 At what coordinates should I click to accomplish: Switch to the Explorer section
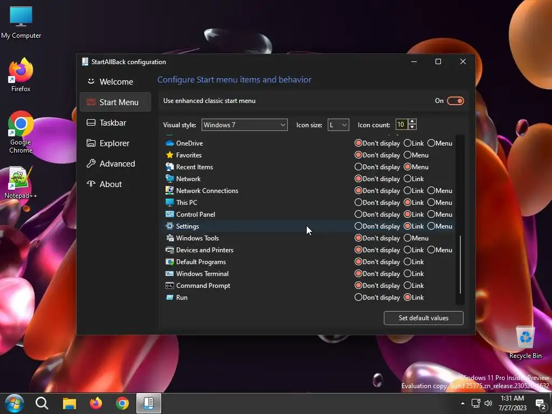[115, 143]
